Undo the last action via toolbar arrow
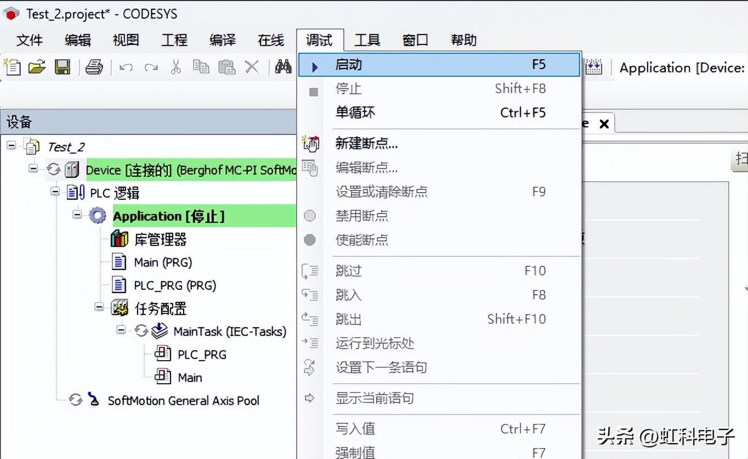Image resolution: width=748 pixels, height=459 pixels. (126, 68)
